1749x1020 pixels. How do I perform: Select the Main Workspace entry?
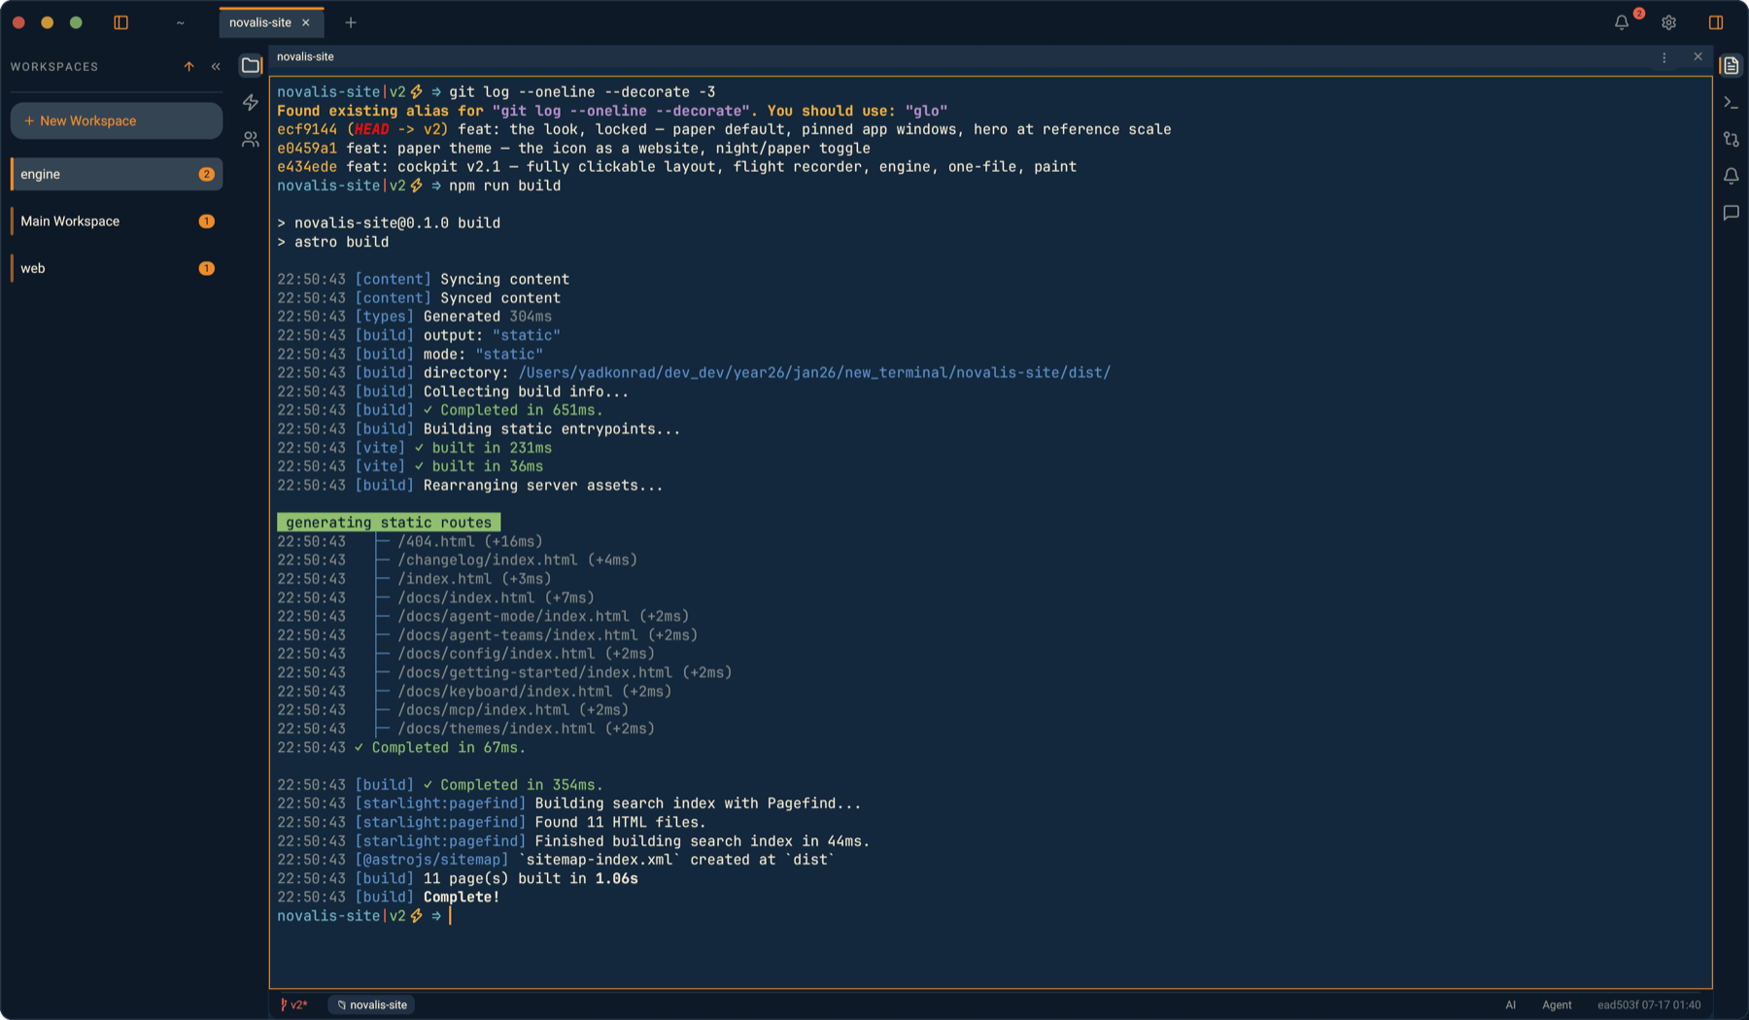[x=117, y=221]
